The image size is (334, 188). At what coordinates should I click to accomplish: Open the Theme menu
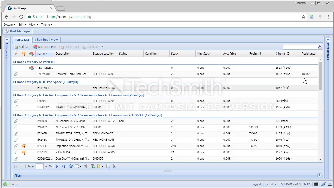(x=47, y=25)
